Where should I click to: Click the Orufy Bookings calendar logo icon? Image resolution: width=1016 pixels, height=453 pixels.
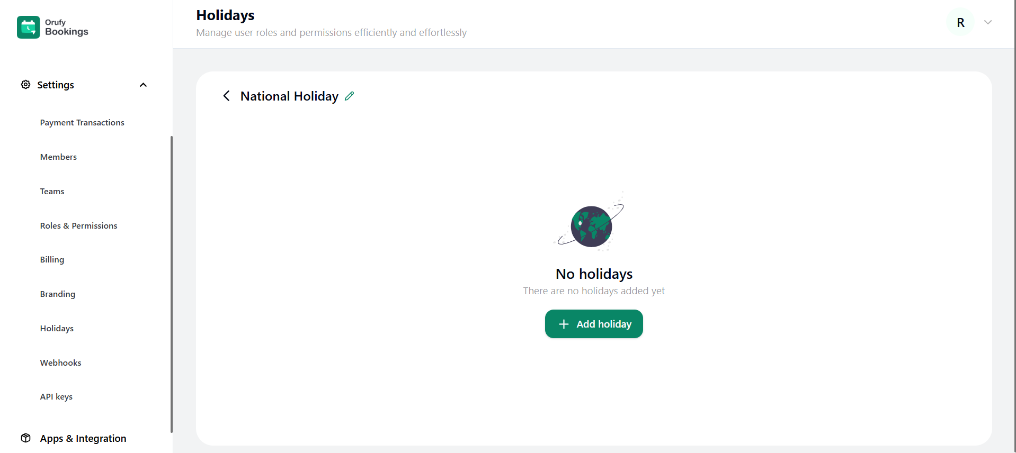(x=28, y=27)
